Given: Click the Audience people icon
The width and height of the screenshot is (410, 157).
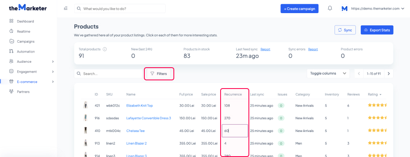Looking at the screenshot, I should 11,61.
